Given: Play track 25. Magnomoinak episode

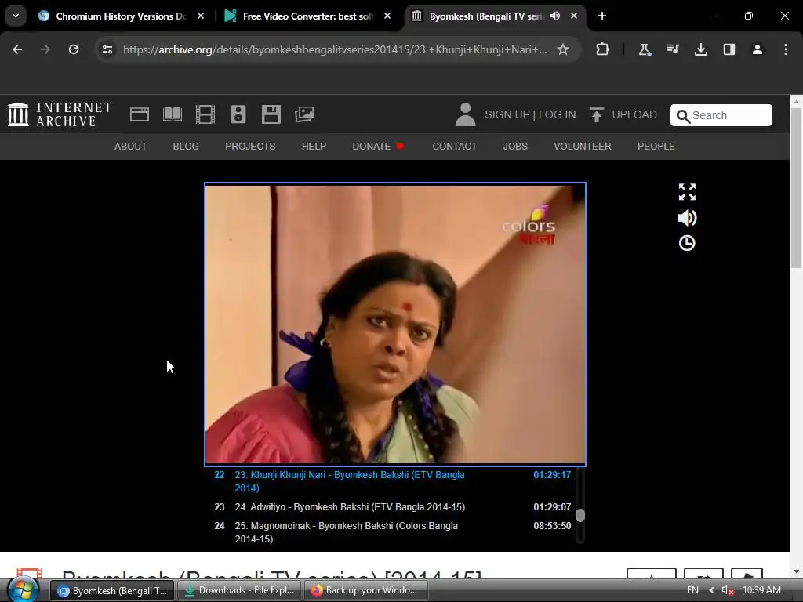Looking at the screenshot, I should tap(393, 532).
